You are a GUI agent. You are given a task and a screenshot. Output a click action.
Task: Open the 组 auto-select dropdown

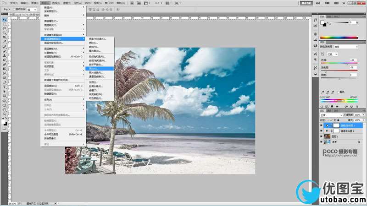(32, 9)
